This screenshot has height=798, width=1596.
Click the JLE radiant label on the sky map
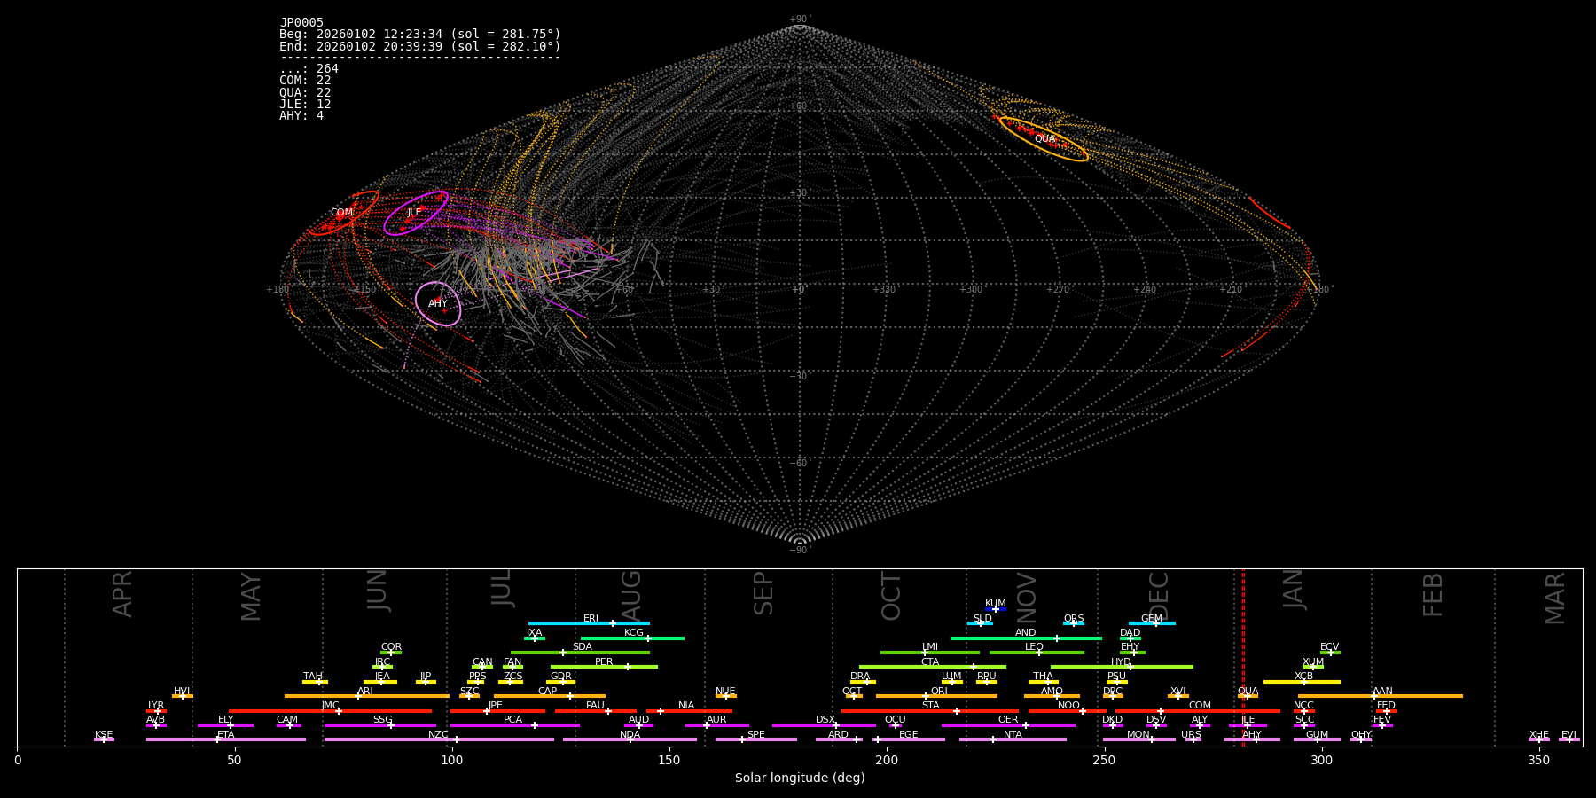(414, 213)
